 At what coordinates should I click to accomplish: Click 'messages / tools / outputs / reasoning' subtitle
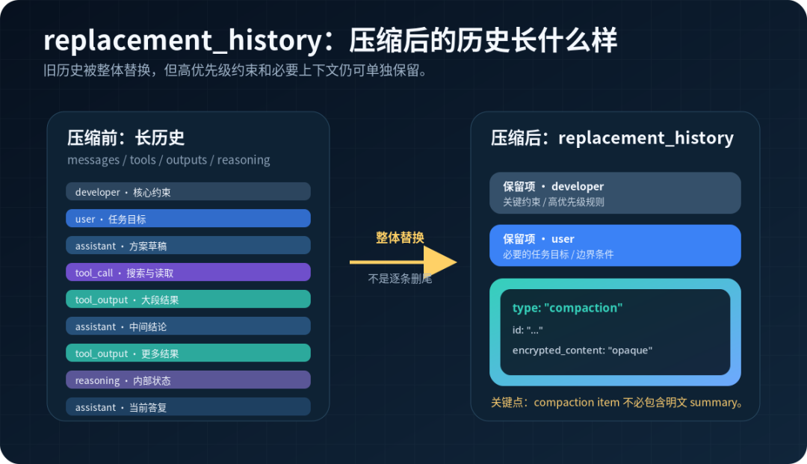168,160
